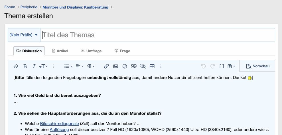Open the drafts save dropdown
Viewport: 282px width, 135px height.
click(231, 66)
